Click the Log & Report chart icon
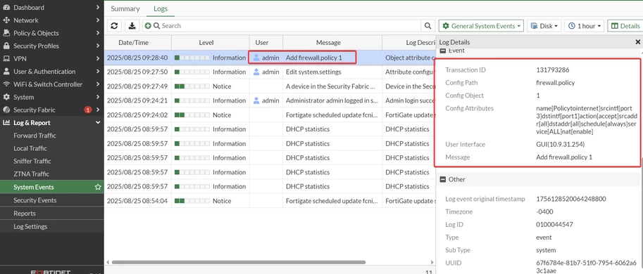 (6, 123)
